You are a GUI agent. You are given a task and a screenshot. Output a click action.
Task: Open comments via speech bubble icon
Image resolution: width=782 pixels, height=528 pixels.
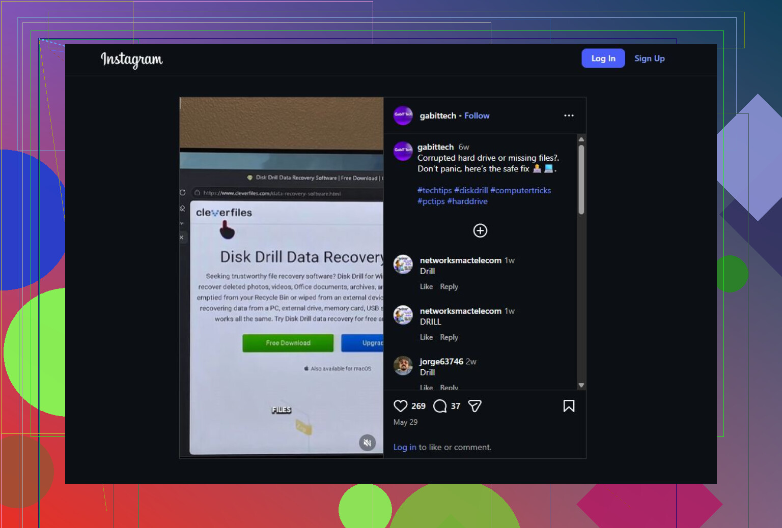[440, 406]
